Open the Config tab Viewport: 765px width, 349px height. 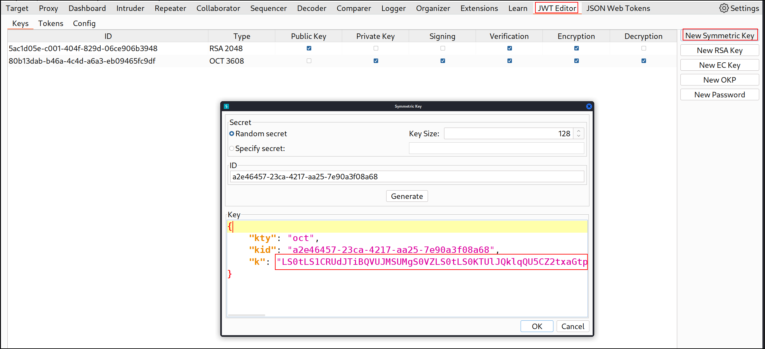pyautogui.click(x=84, y=23)
